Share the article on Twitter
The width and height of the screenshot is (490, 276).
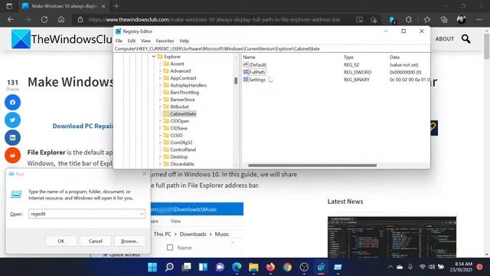(12, 120)
